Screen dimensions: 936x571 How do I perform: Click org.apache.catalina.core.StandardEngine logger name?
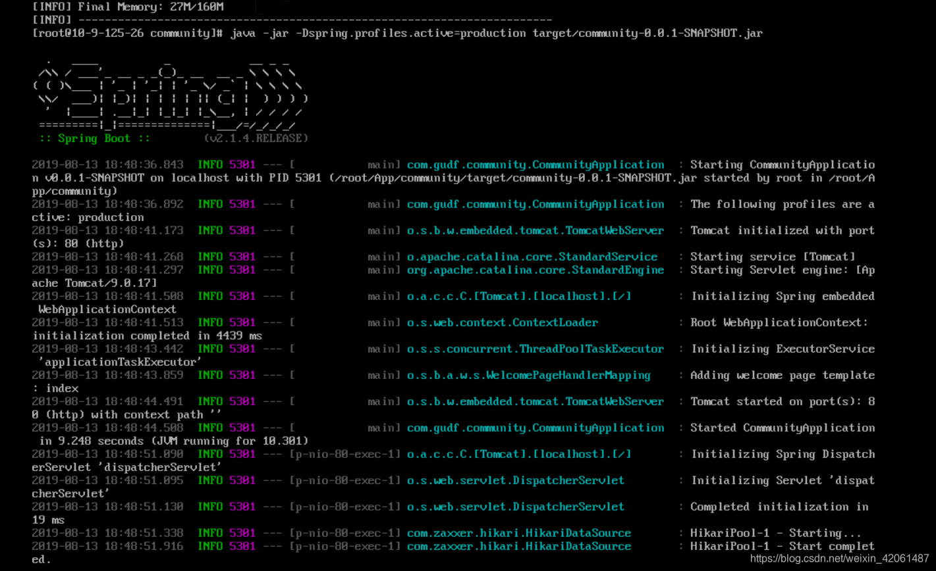pyautogui.click(x=536, y=270)
